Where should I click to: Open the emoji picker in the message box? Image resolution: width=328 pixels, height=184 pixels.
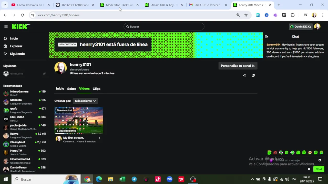coord(320,160)
